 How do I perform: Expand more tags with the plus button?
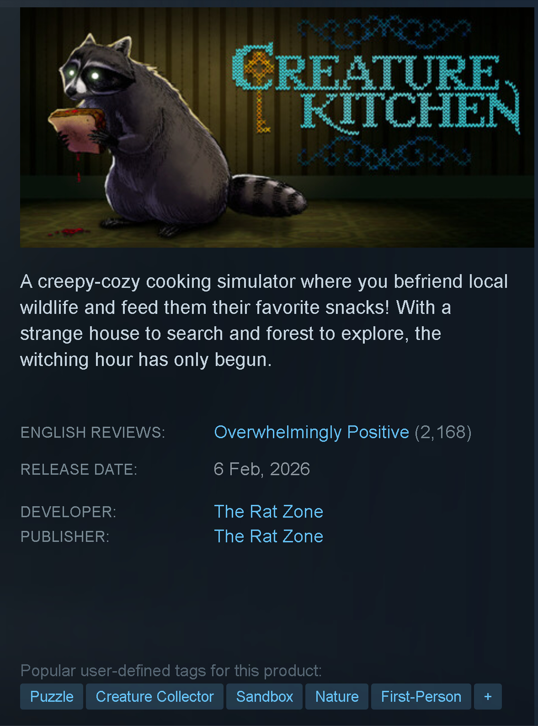click(488, 696)
